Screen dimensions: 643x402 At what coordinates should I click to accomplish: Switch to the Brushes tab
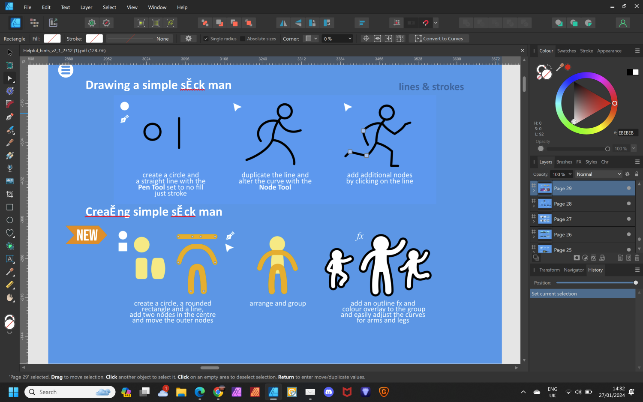pyautogui.click(x=564, y=162)
